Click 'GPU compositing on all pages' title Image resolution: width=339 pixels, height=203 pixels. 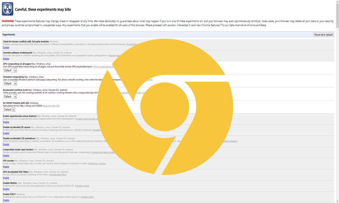(x=17, y=64)
